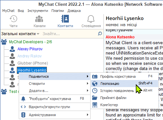Select contact Alexey Pikurov
Screen dimensions: 163x120
click(x=30, y=49)
